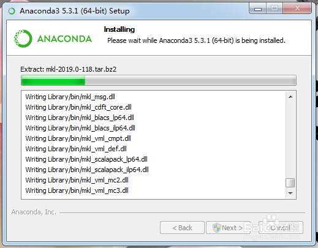
Task: Click the green installation progress bar
Action: [x=159, y=80]
